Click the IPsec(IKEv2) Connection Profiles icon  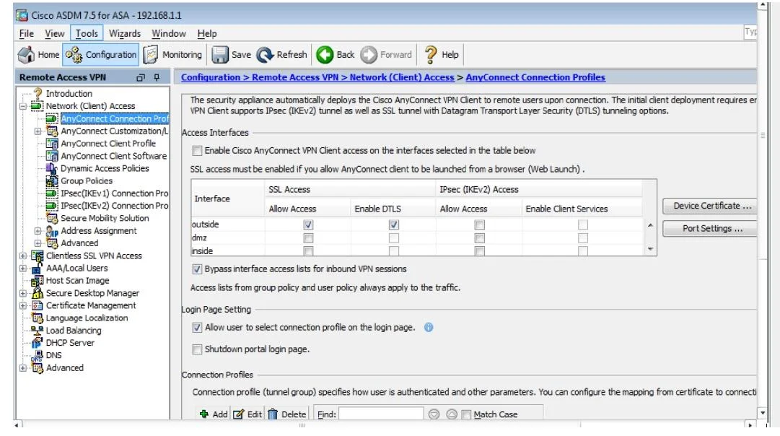52,206
